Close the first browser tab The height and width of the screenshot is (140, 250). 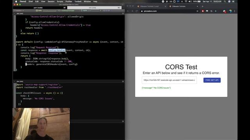165,6
